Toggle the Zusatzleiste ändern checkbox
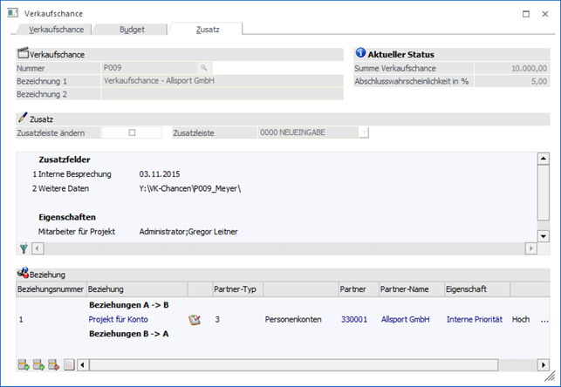The width and height of the screenshot is (561, 387). click(x=132, y=132)
